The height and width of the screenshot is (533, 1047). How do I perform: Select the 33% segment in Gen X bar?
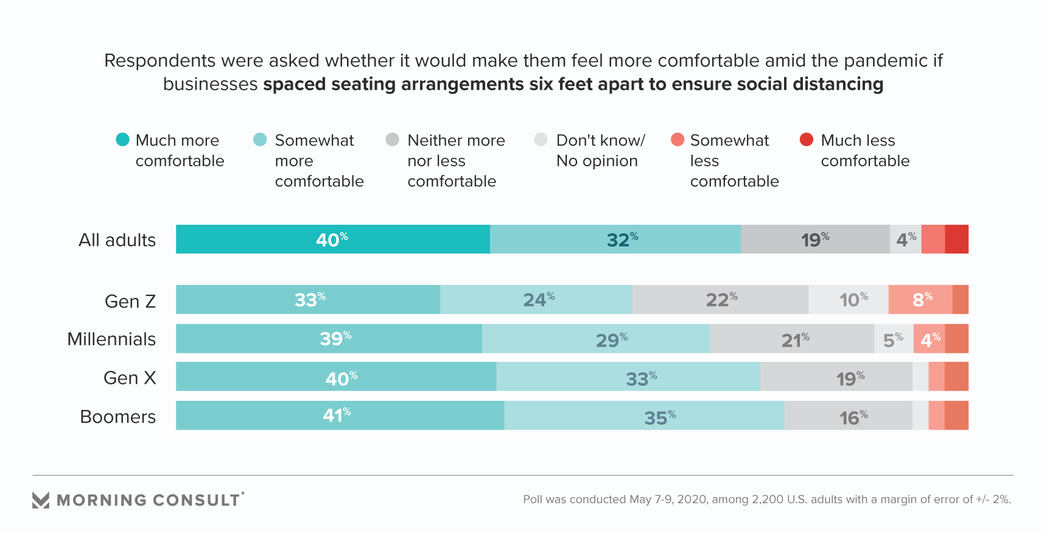628,377
